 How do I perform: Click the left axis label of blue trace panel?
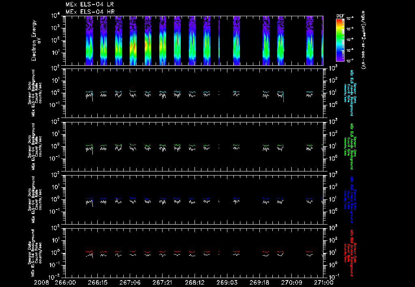35,199
